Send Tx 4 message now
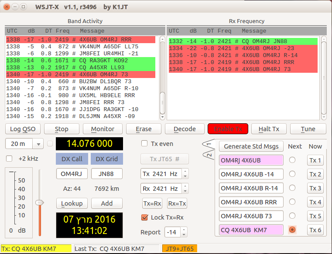Screen dimensions: 332x254 coord(315,202)
